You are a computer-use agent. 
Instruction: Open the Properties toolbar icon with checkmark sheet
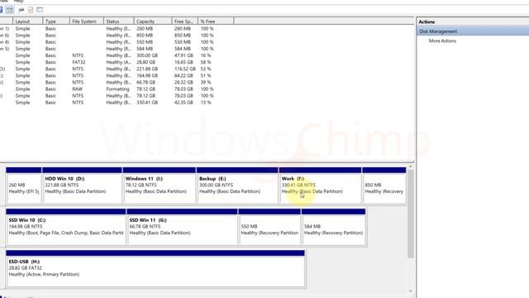tap(31, 10)
